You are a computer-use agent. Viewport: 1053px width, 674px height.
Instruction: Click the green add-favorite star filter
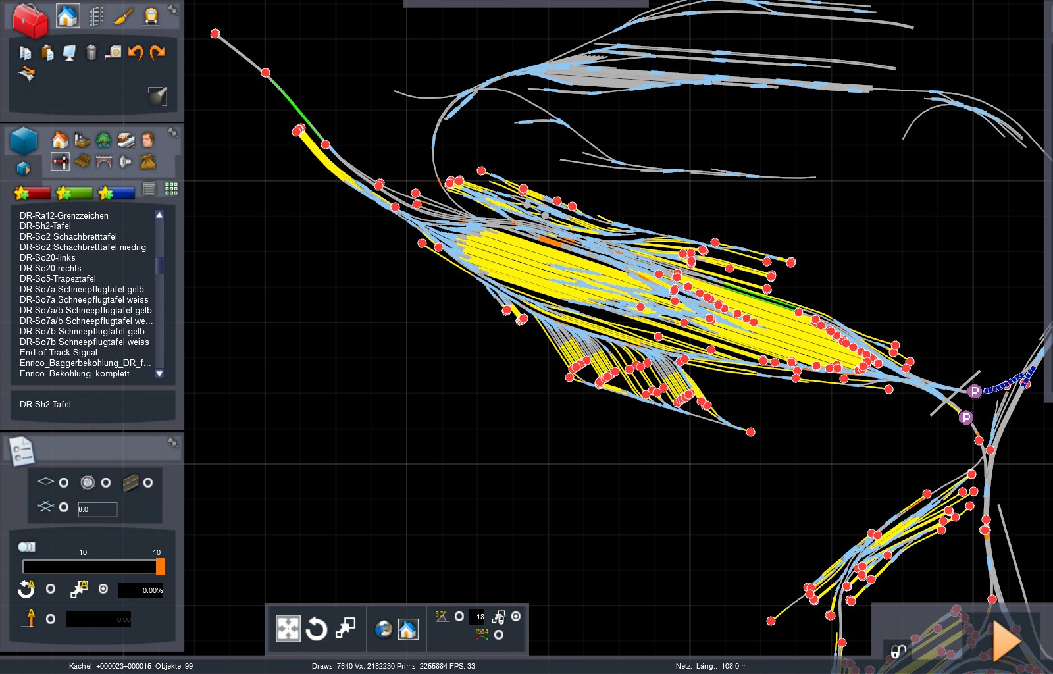(74, 193)
